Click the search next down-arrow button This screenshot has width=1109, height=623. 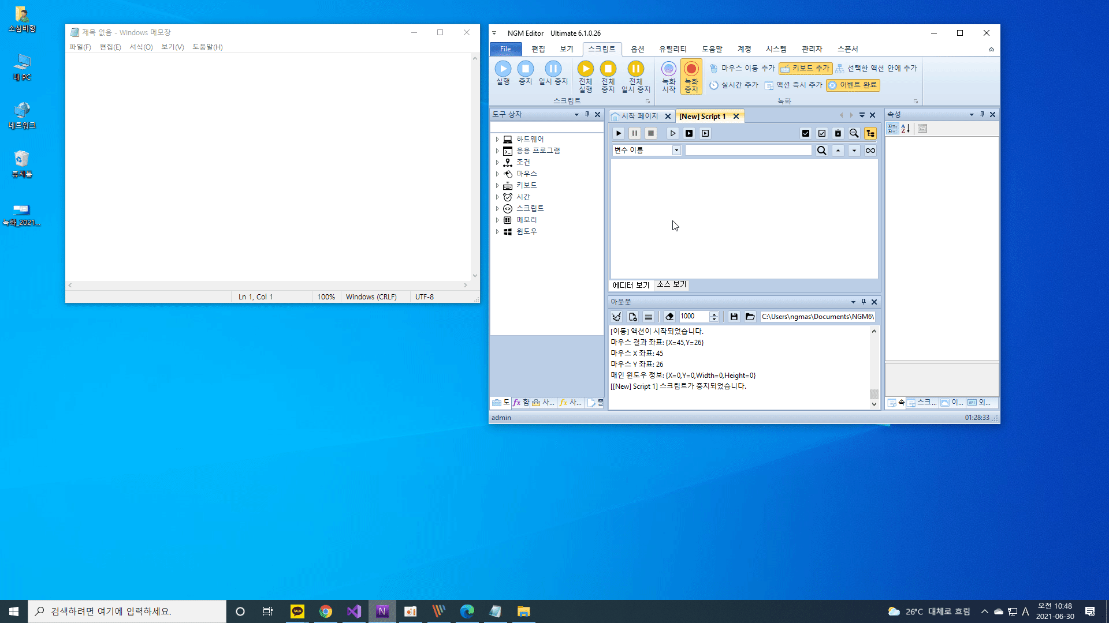pos(854,151)
